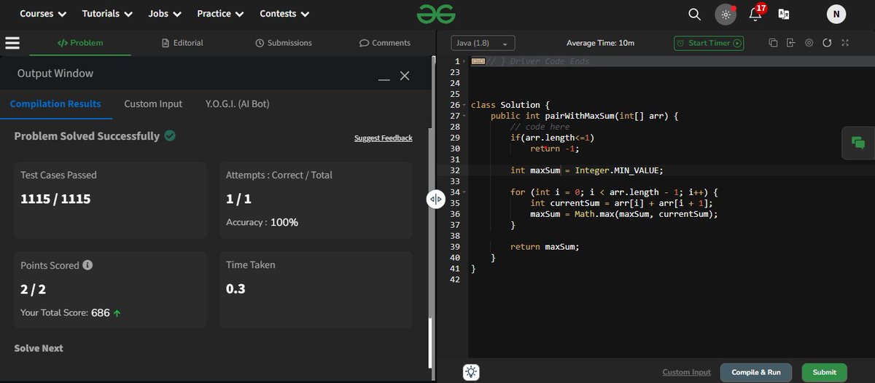875x383 pixels.
Task: Click code line 32 maxSum declaration
Action: (x=587, y=170)
